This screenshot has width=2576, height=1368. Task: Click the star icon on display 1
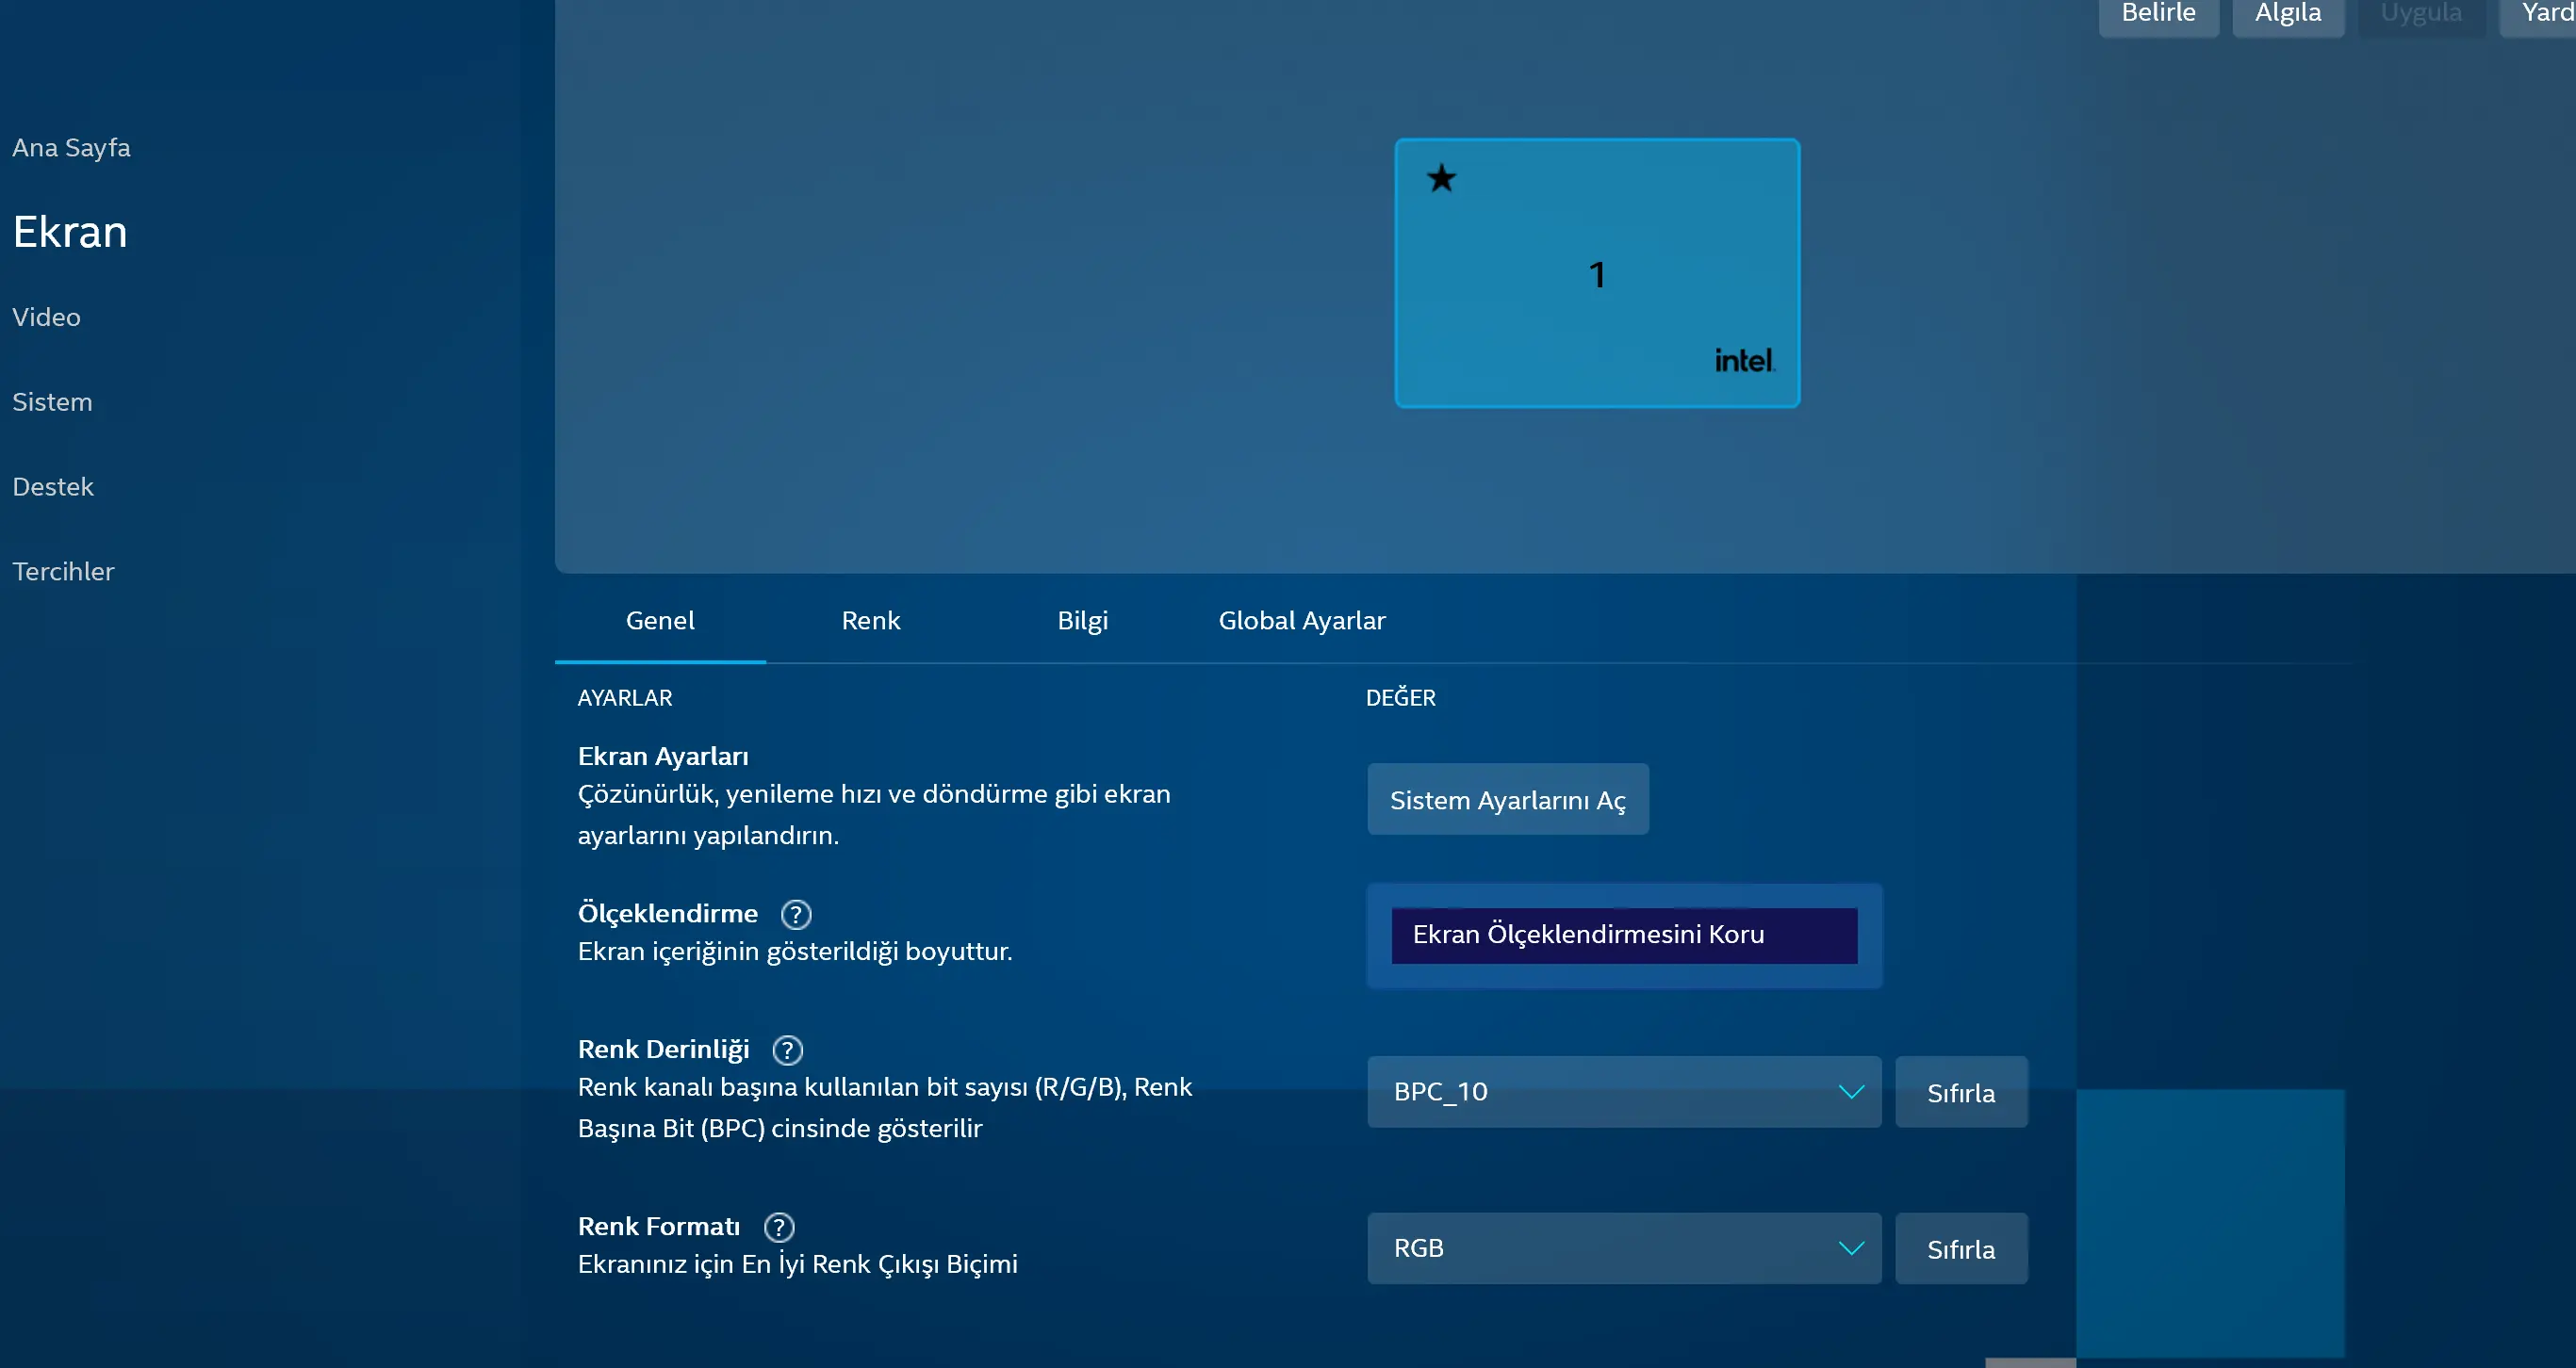pos(1442,179)
